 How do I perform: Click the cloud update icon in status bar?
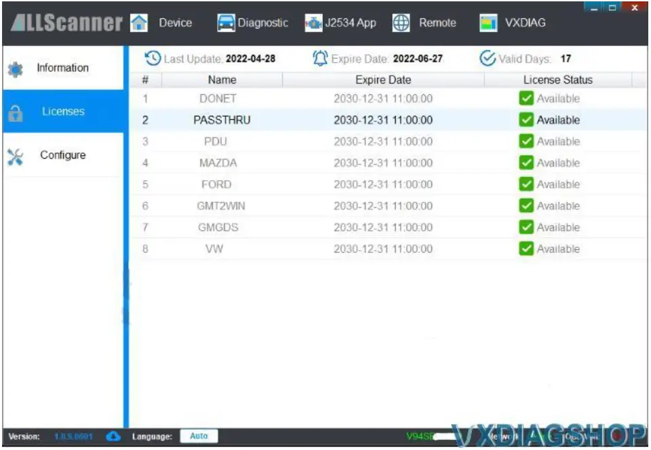pos(114,436)
